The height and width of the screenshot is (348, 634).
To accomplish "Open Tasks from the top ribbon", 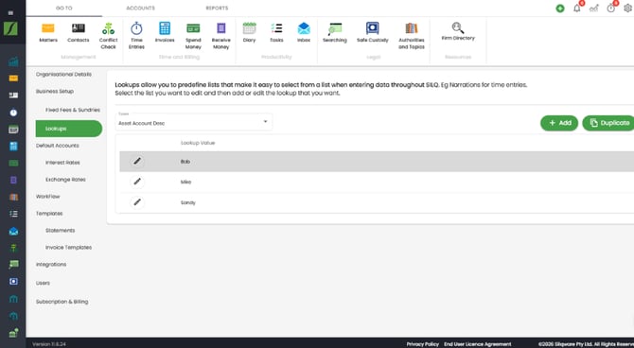I will 276,32.
